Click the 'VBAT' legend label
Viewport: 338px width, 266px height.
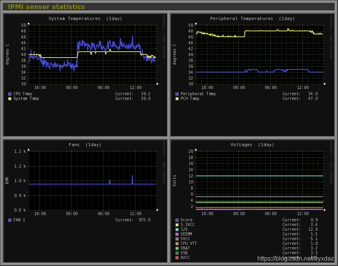[185, 248]
